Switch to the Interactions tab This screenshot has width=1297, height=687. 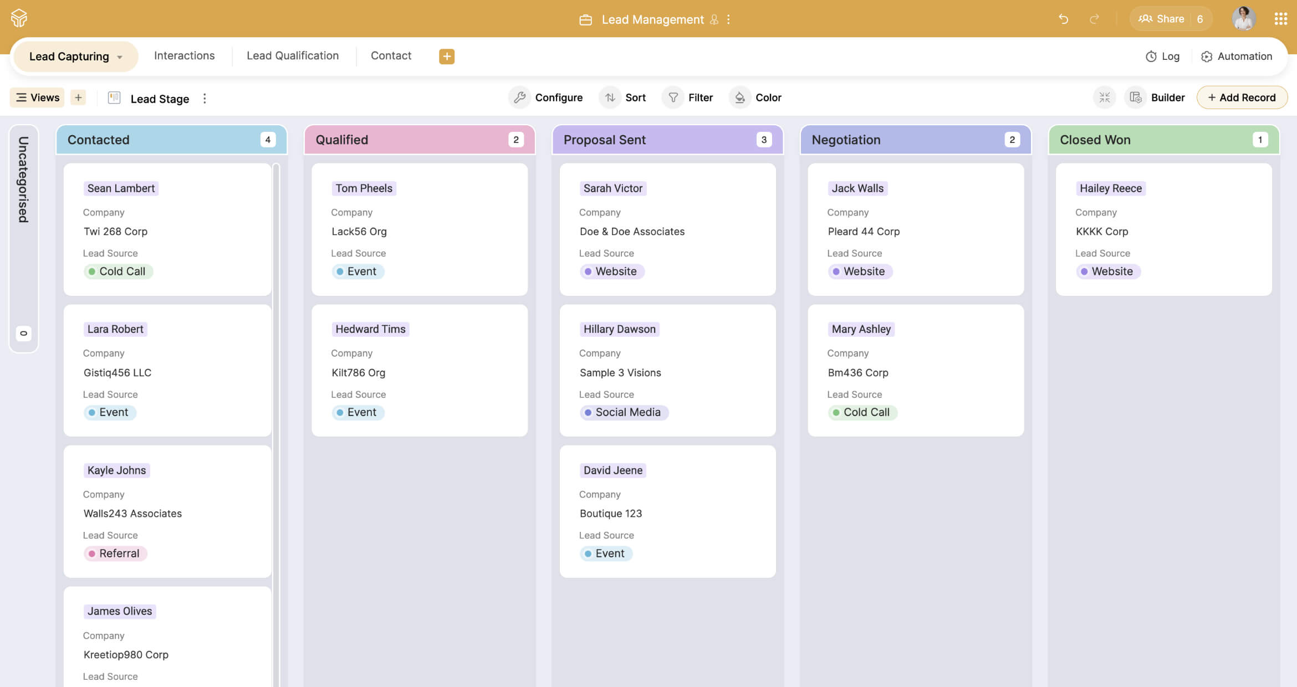(x=184, y=55)
